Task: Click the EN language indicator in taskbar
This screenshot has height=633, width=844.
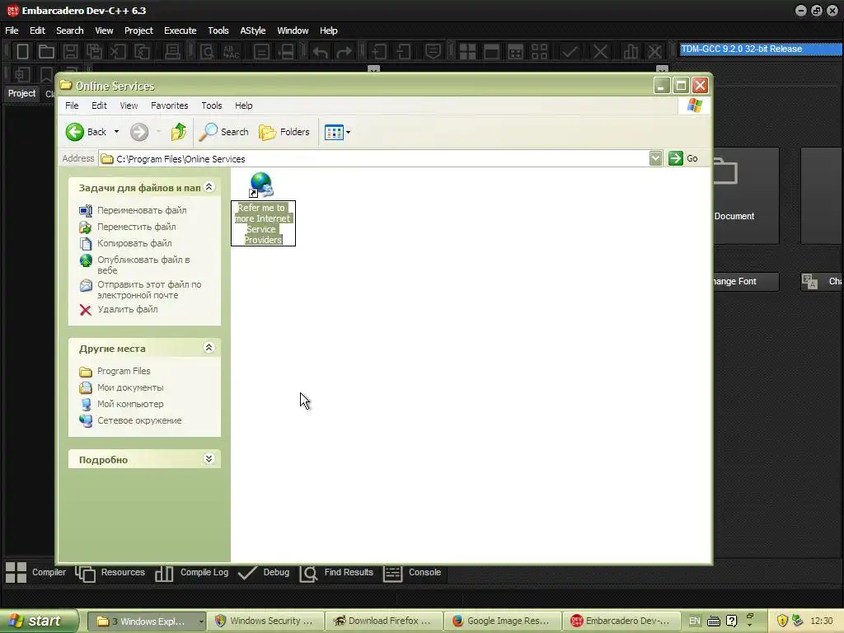Action: pyautogui.click(x=695, y=621)
